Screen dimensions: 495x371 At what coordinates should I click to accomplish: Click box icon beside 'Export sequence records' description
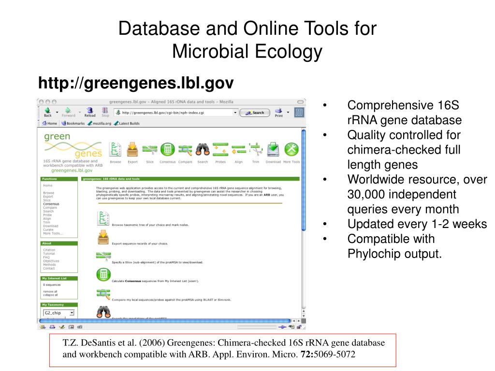[x=103, y=238]
